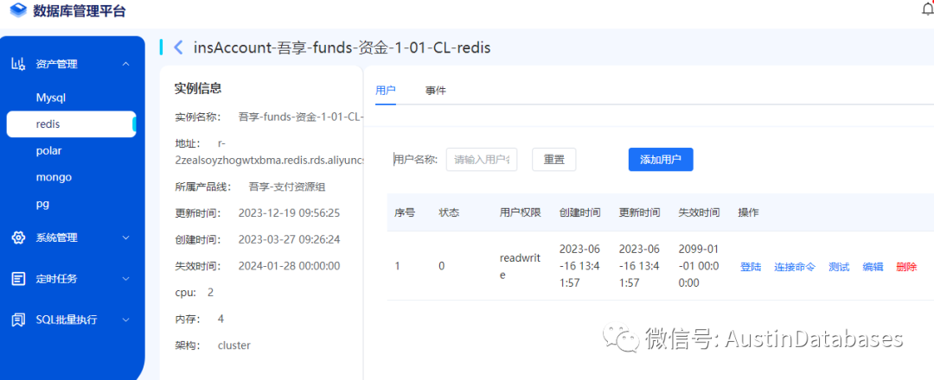
Task: Click the 序号 column header
Action: 405,212
